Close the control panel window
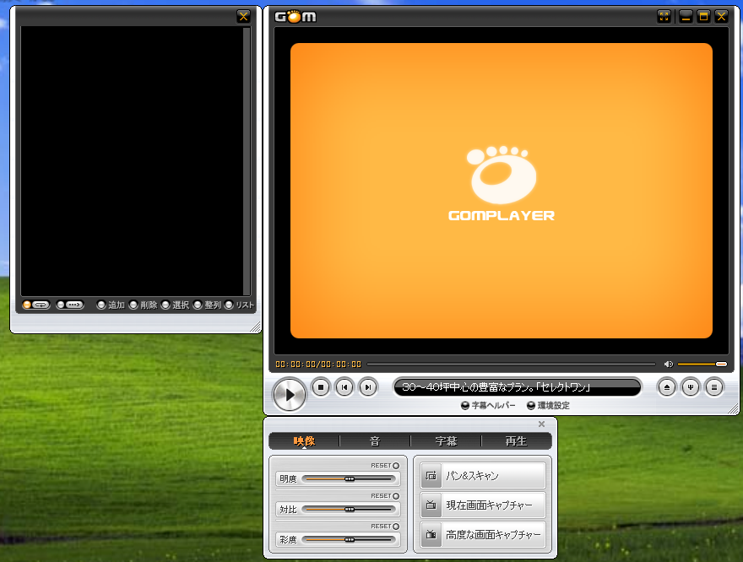This screenshot has width=743, height=562. coord(541,424)
